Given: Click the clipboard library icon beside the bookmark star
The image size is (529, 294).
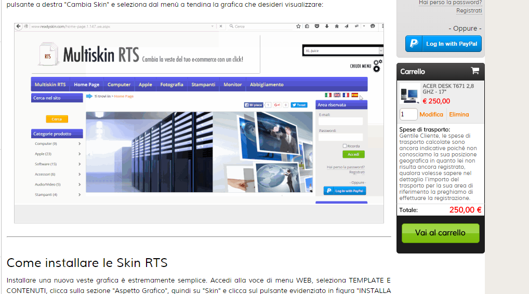Looking at the screenshot, I should point(307,26).
